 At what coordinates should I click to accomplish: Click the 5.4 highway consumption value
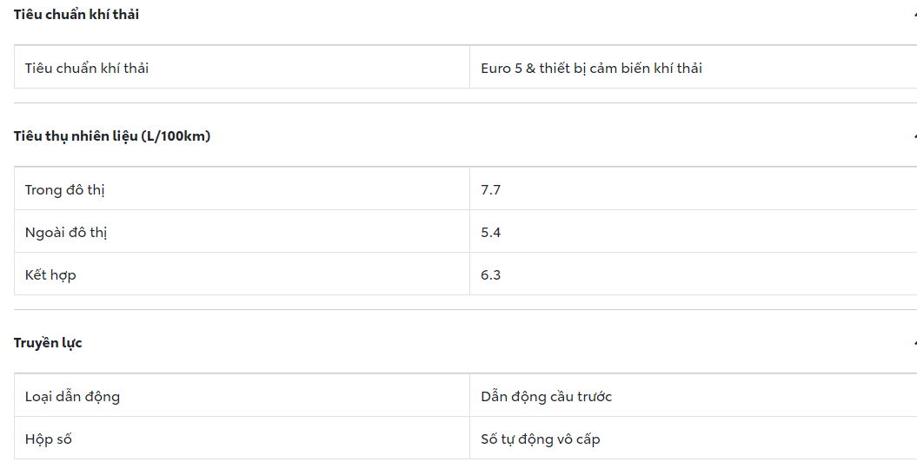pos(490,232)
